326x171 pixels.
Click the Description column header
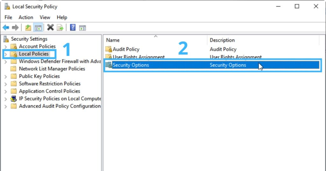(222, 40)
